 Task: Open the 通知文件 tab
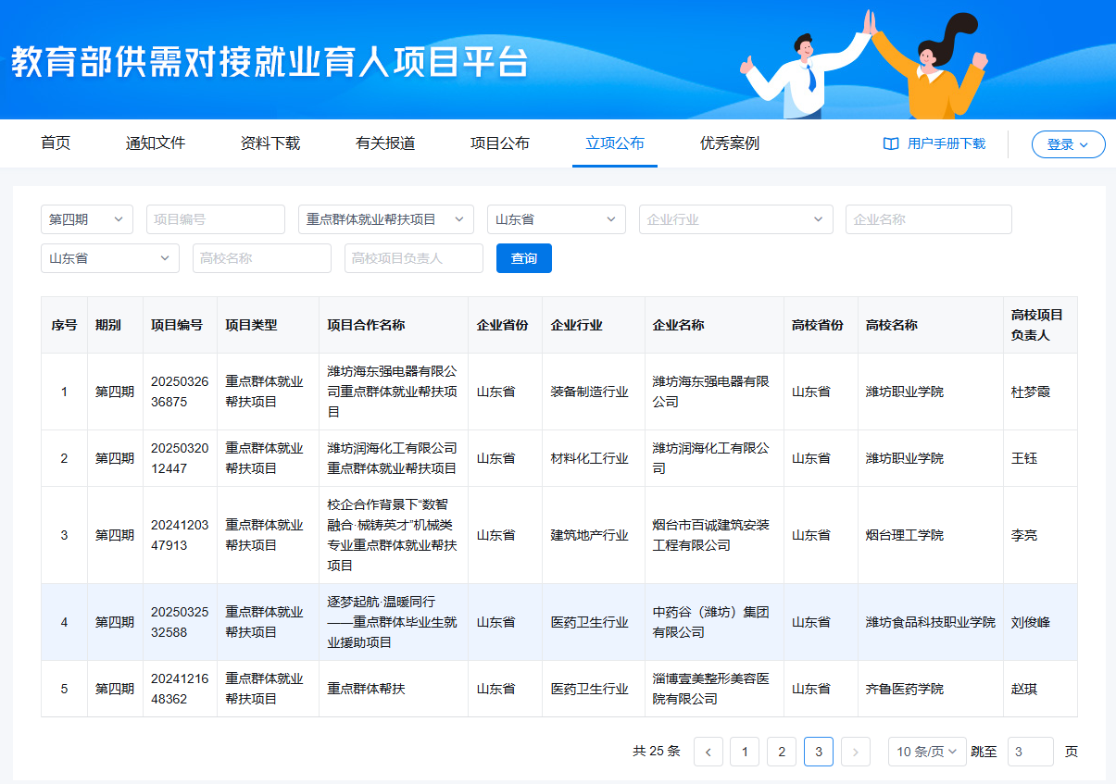coord(156,143)
